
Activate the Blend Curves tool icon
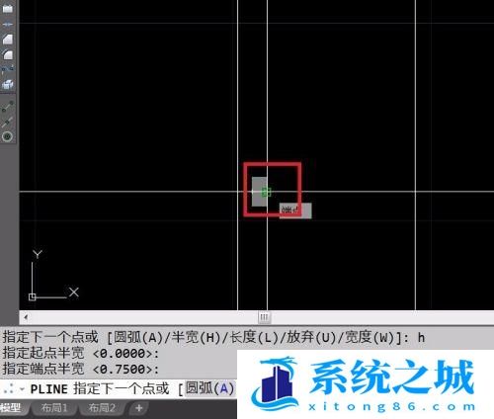click(x=8, y=69)
